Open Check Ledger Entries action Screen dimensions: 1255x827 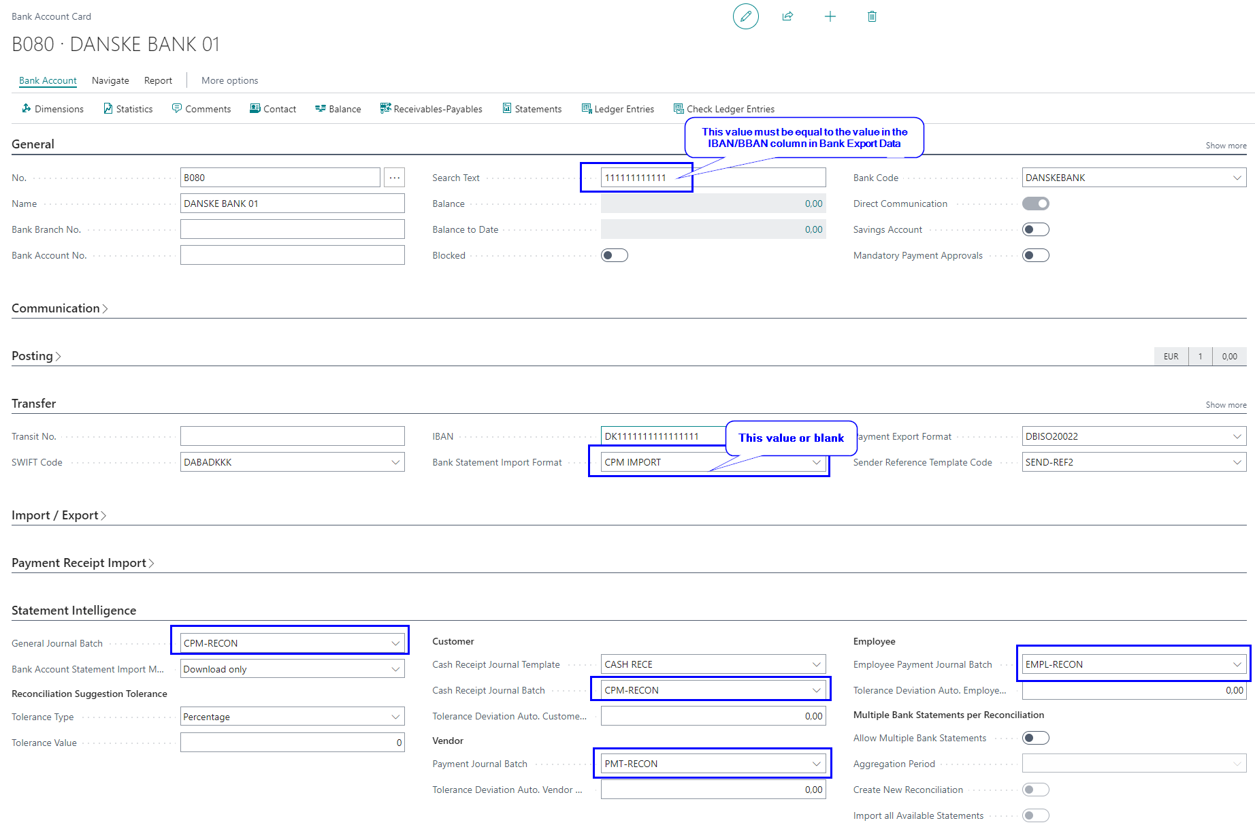(x=723, y=109)
